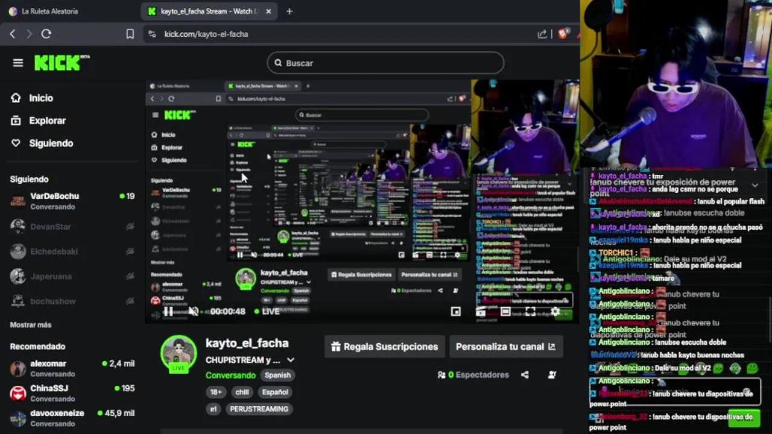Click the viewers icon before 0 Espectadores
The width and height of the screenshot is (772, 434).
441,375
